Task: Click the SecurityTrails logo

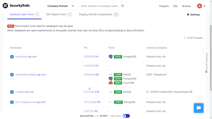Action: 16,6
